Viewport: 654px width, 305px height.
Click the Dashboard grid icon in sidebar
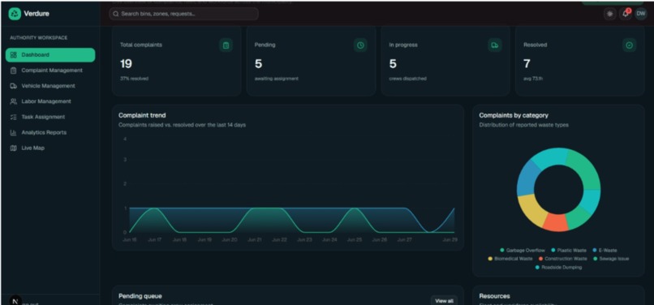click(13, 55)
